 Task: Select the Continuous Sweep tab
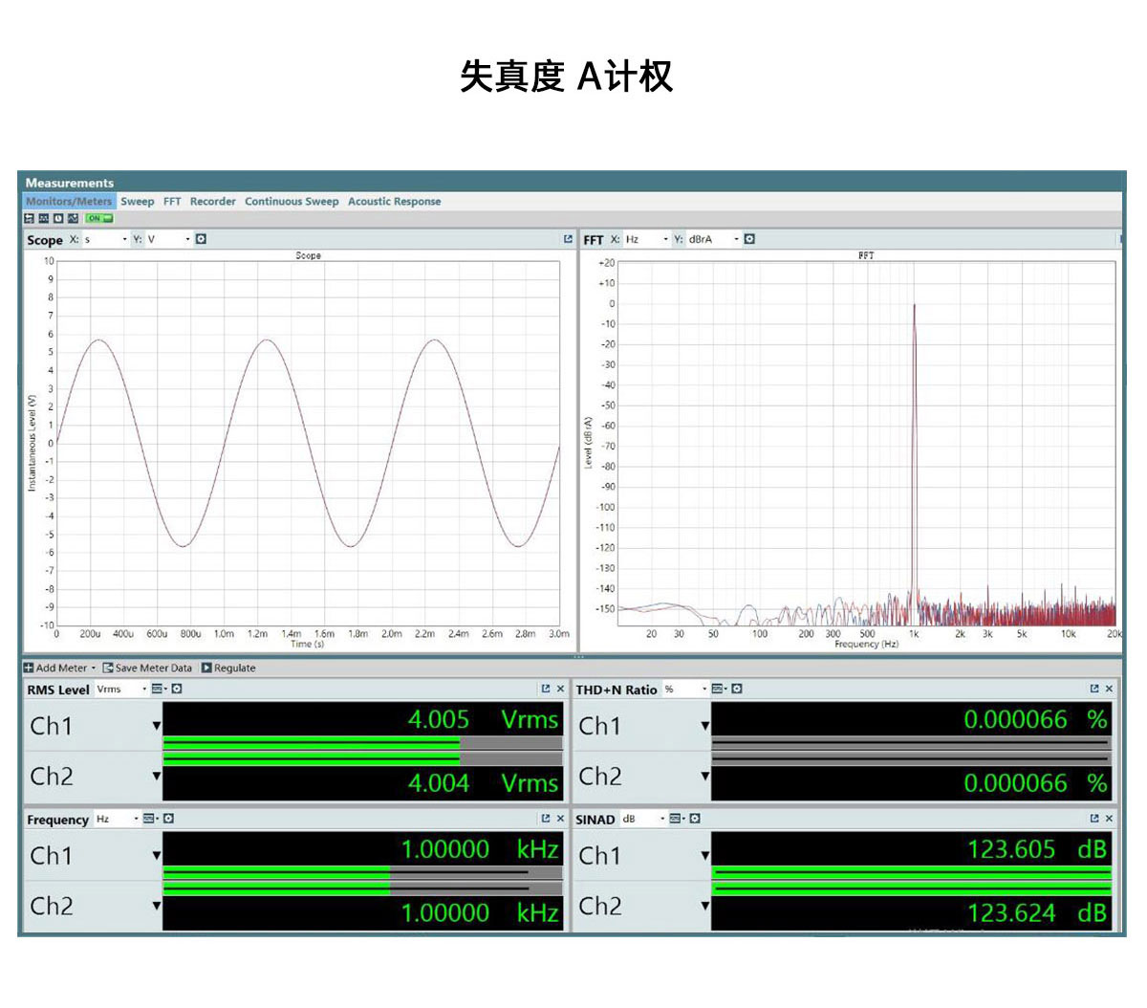(x=292, y=202)
